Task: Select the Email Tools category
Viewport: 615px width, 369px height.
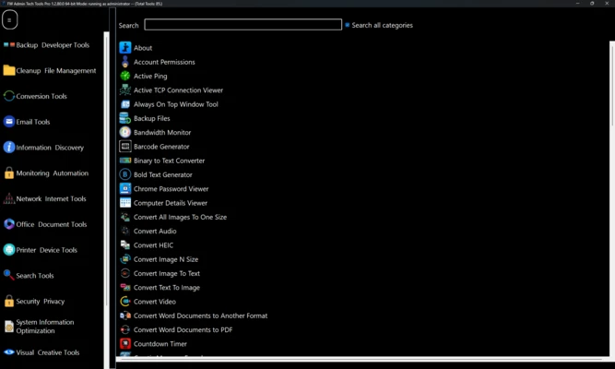Action: click(x=27, y=122)
